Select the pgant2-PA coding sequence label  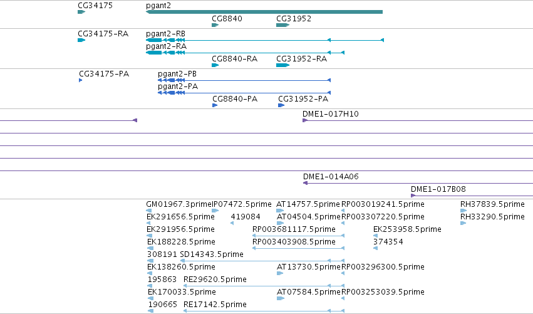[x=178, y=86]
